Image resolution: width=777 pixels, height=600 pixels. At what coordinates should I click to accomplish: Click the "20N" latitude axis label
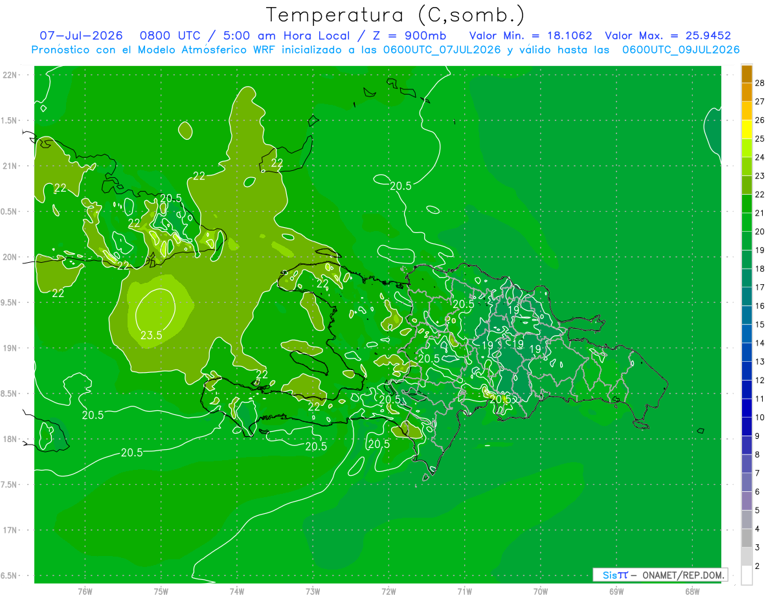pyautogui.click(x=10, y=257)
